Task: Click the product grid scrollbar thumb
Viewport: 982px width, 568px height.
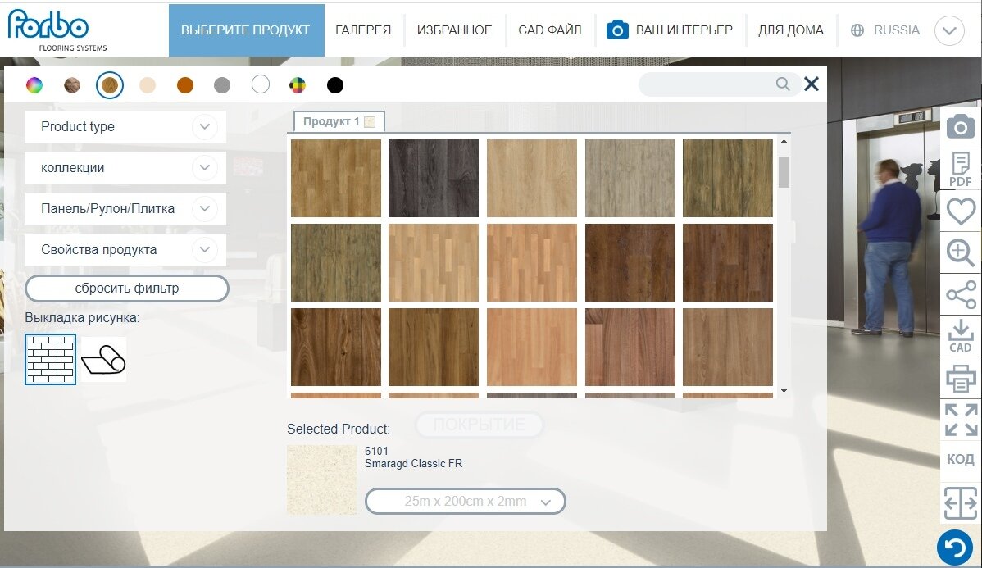Action: point(784,171)
